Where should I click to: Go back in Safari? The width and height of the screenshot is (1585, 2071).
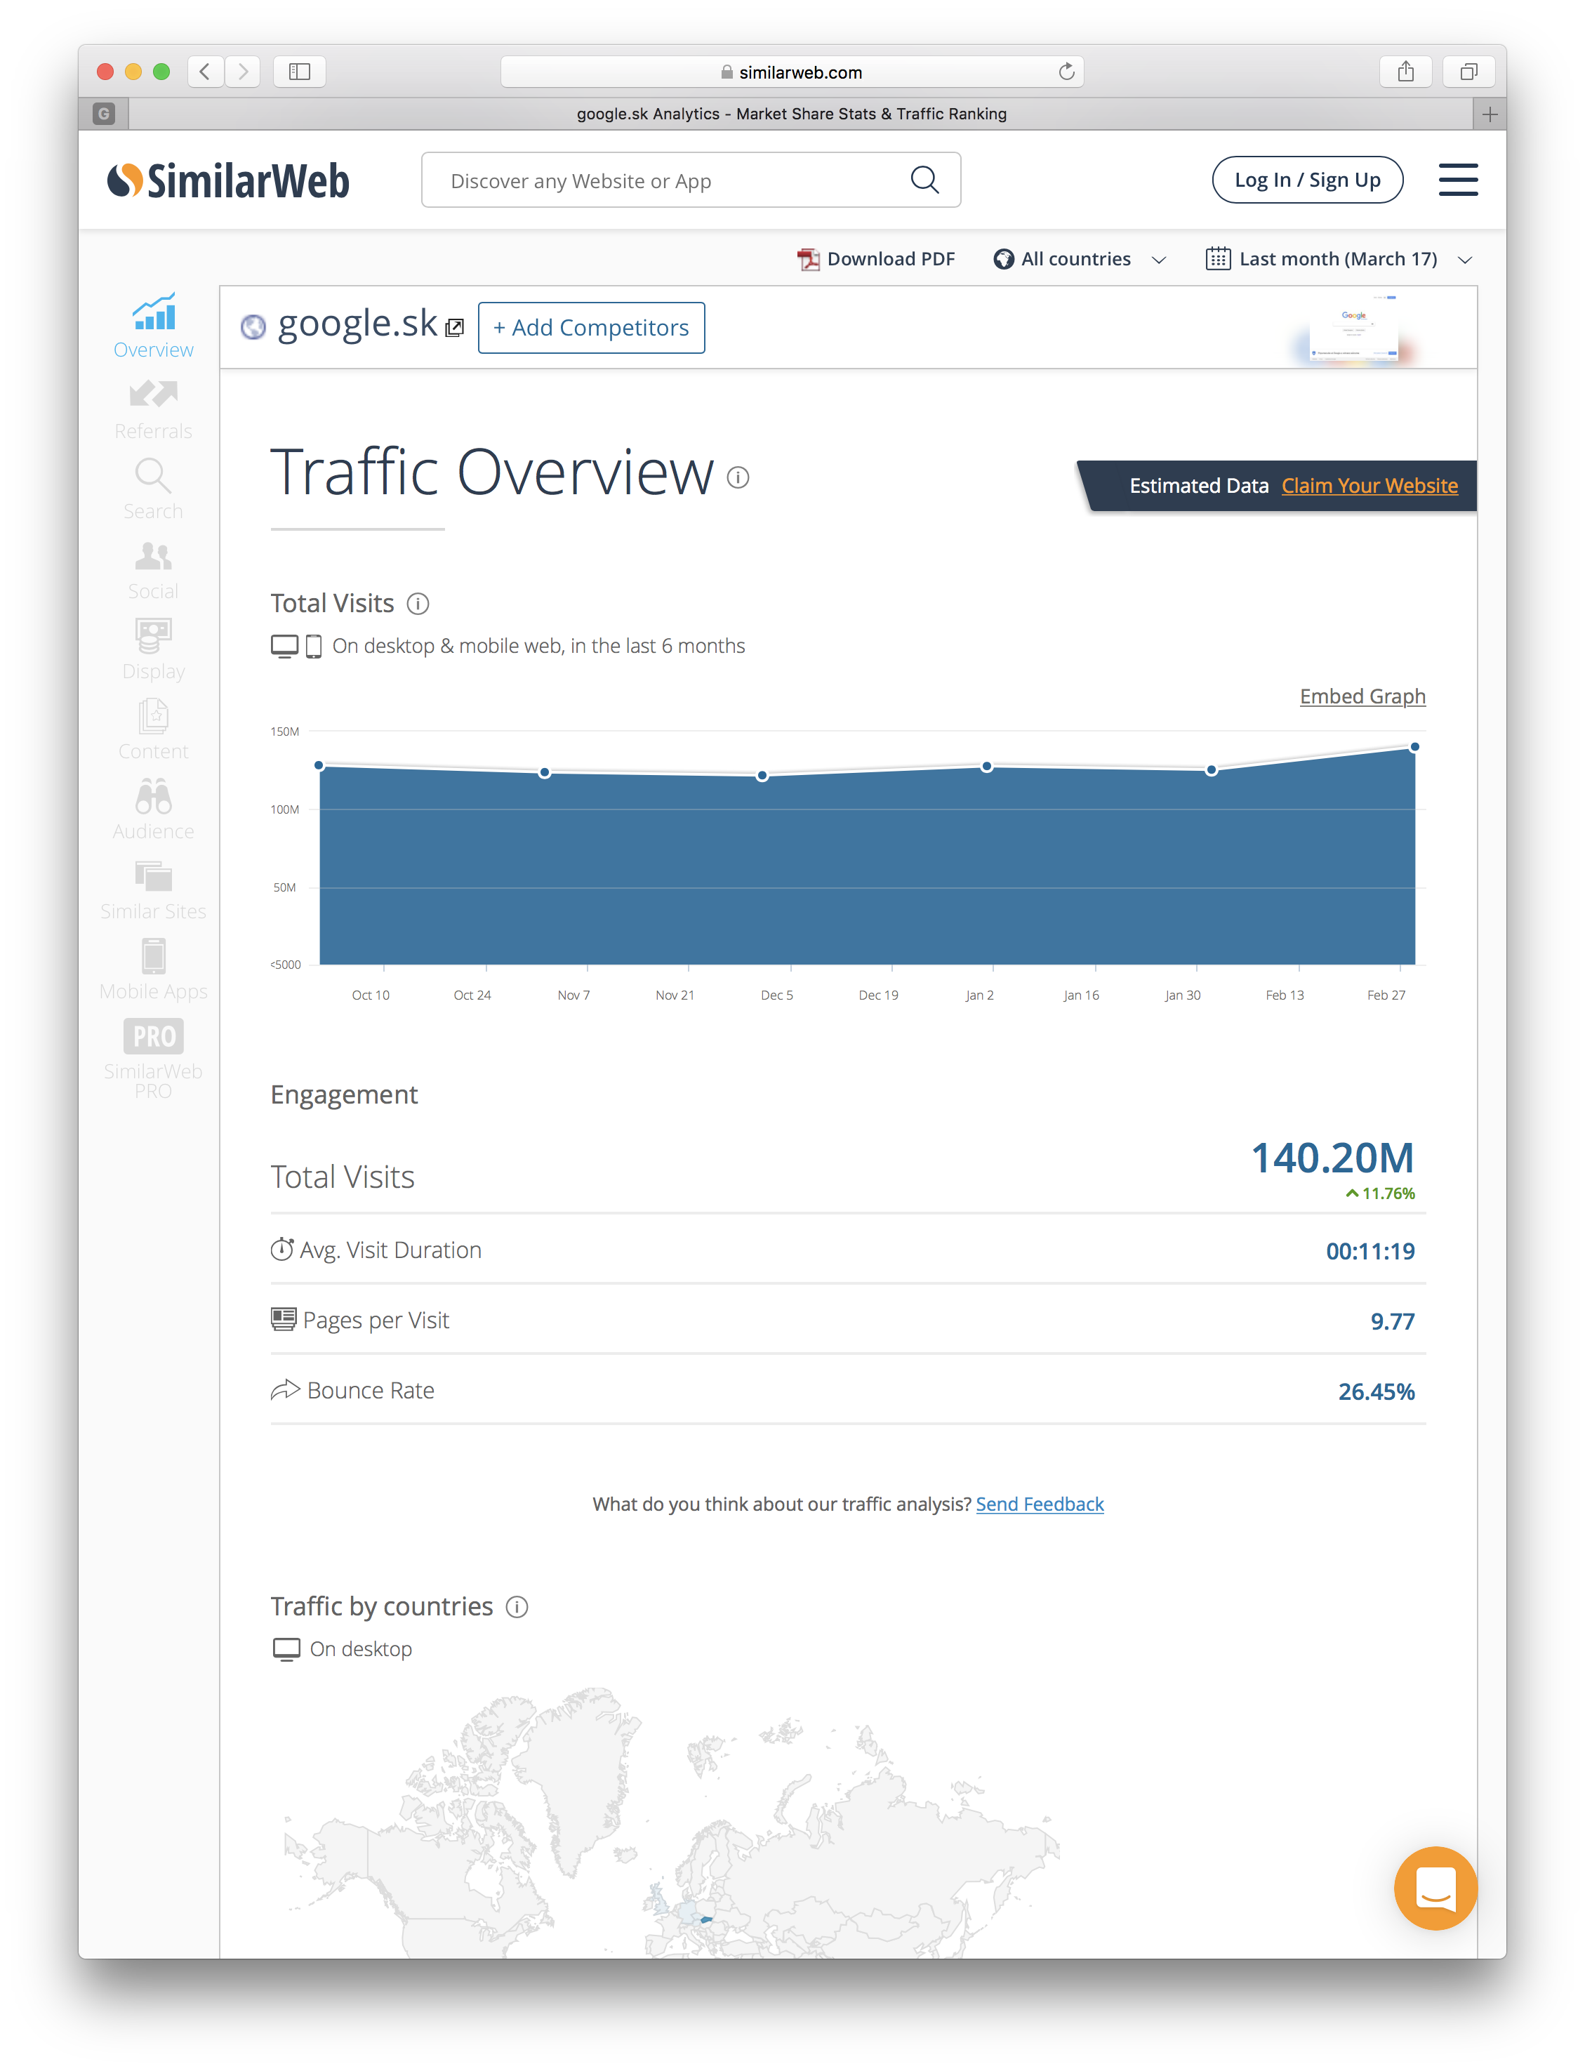(205, 72)
